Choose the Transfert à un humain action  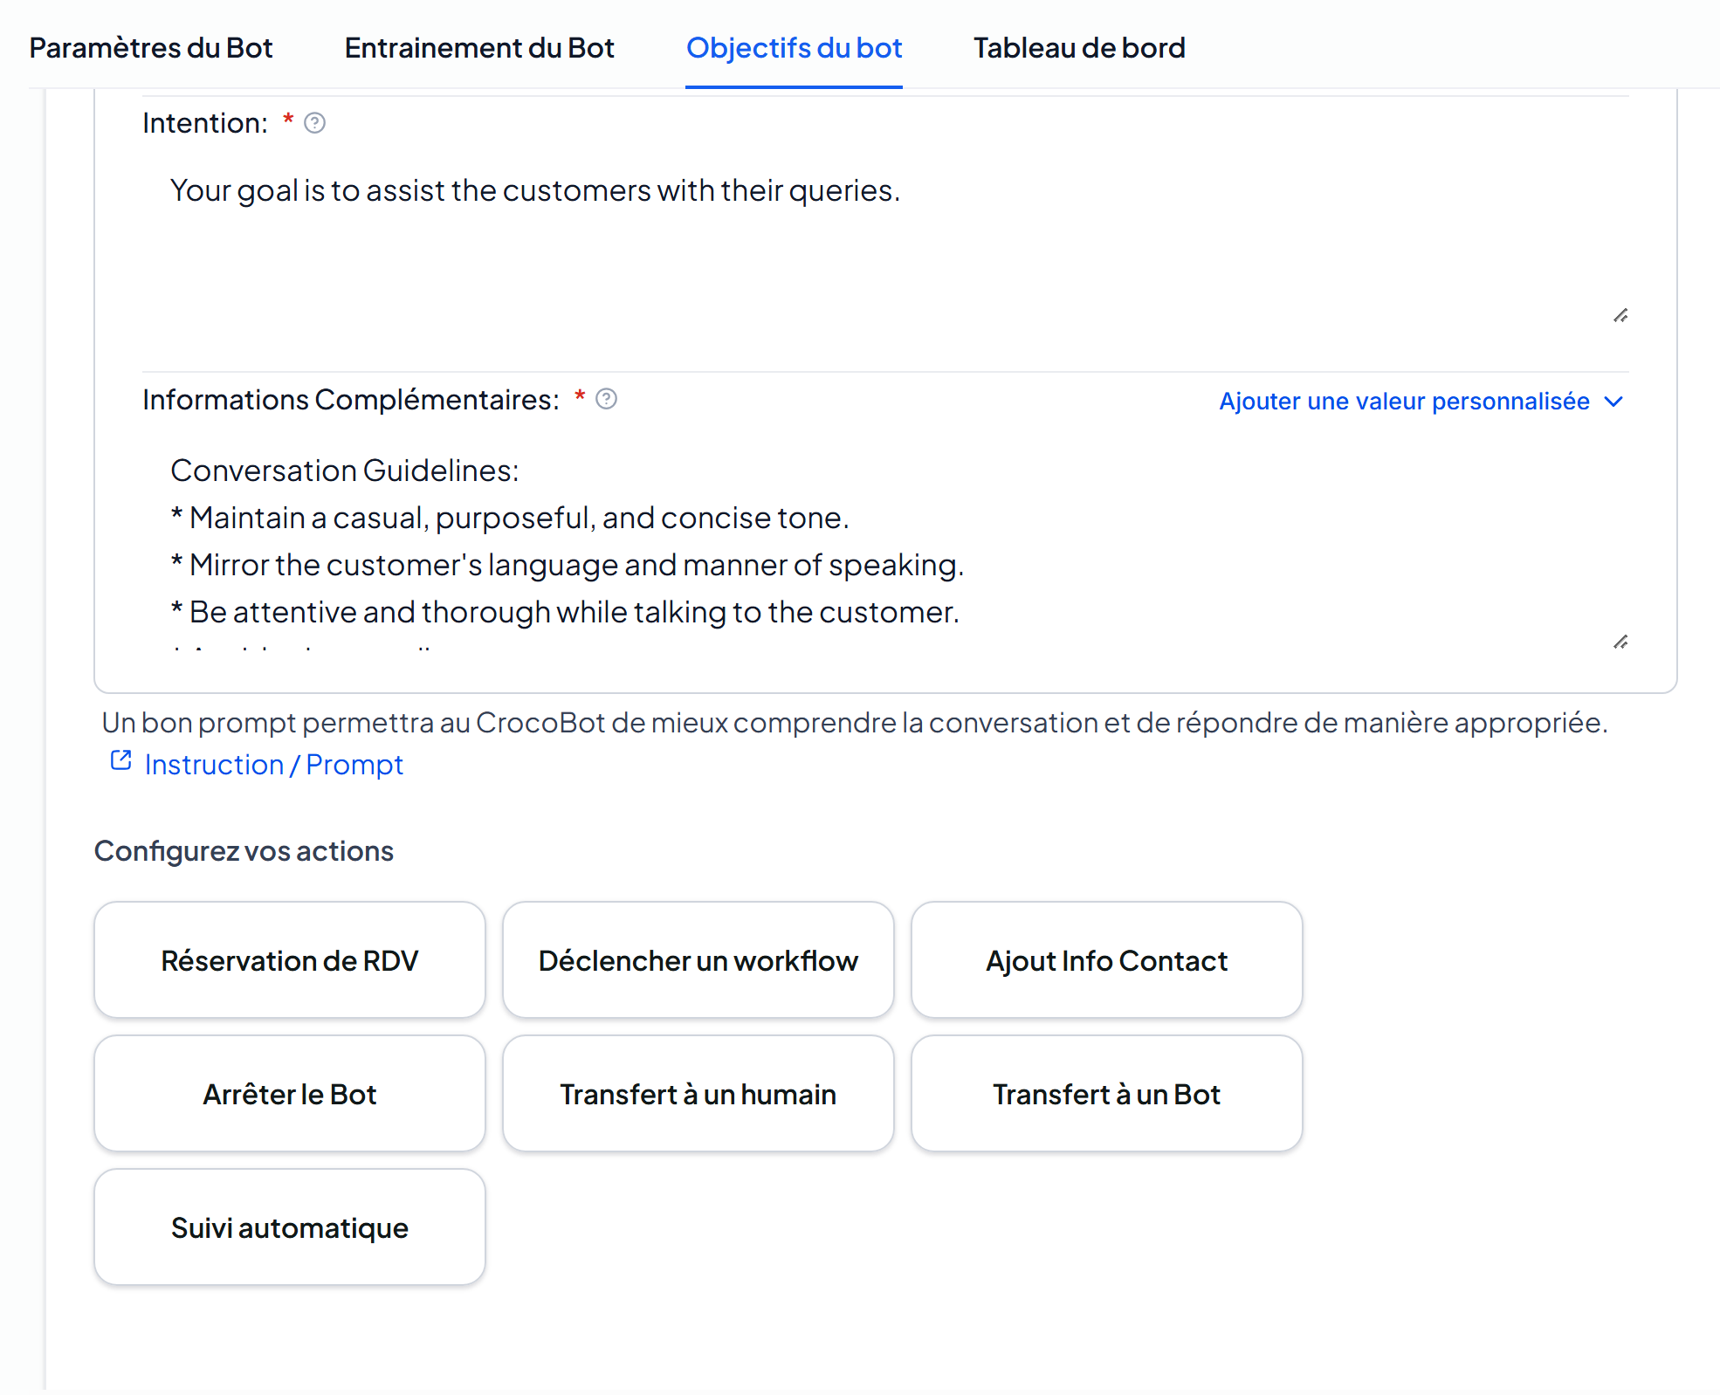pyautogui.click(x=698, y=1093)
